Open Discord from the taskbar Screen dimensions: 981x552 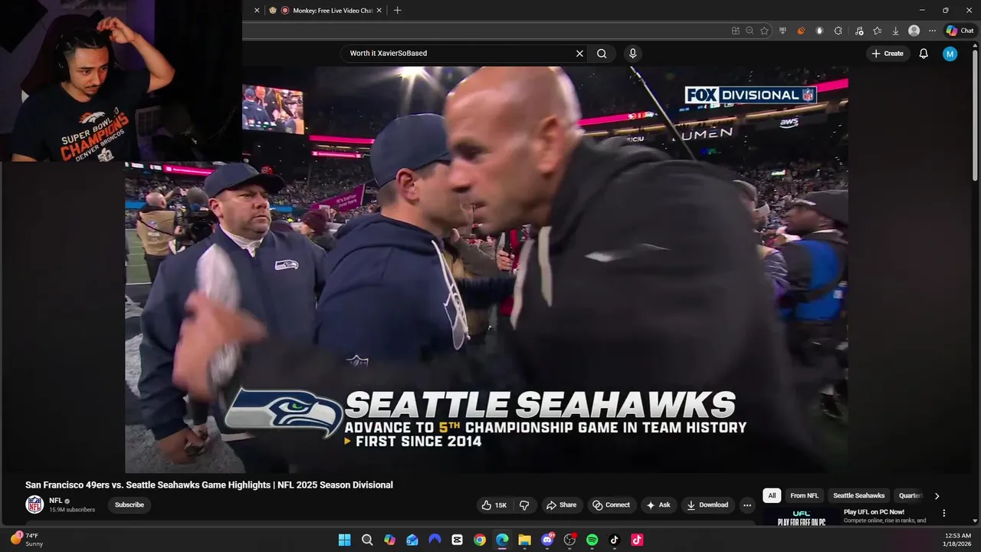pyautogui.click(x=547, y=540)
